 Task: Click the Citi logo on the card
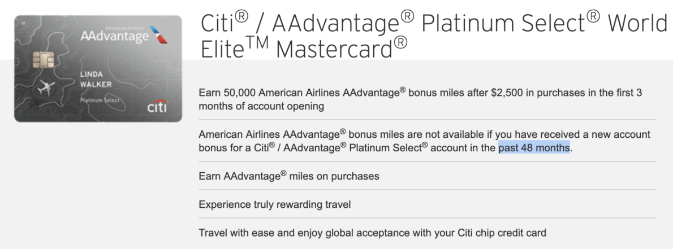click(158, 106)
